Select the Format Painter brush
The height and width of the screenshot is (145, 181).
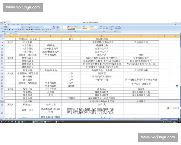(4, 29)
